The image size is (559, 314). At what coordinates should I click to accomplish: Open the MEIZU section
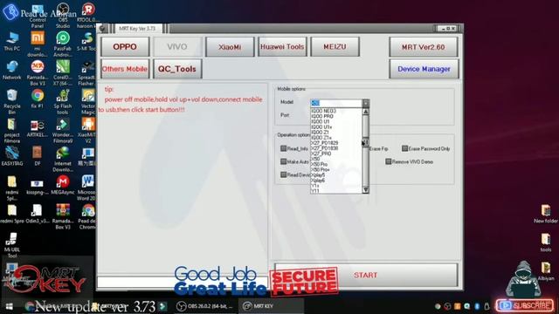click(x=335, y=46)
